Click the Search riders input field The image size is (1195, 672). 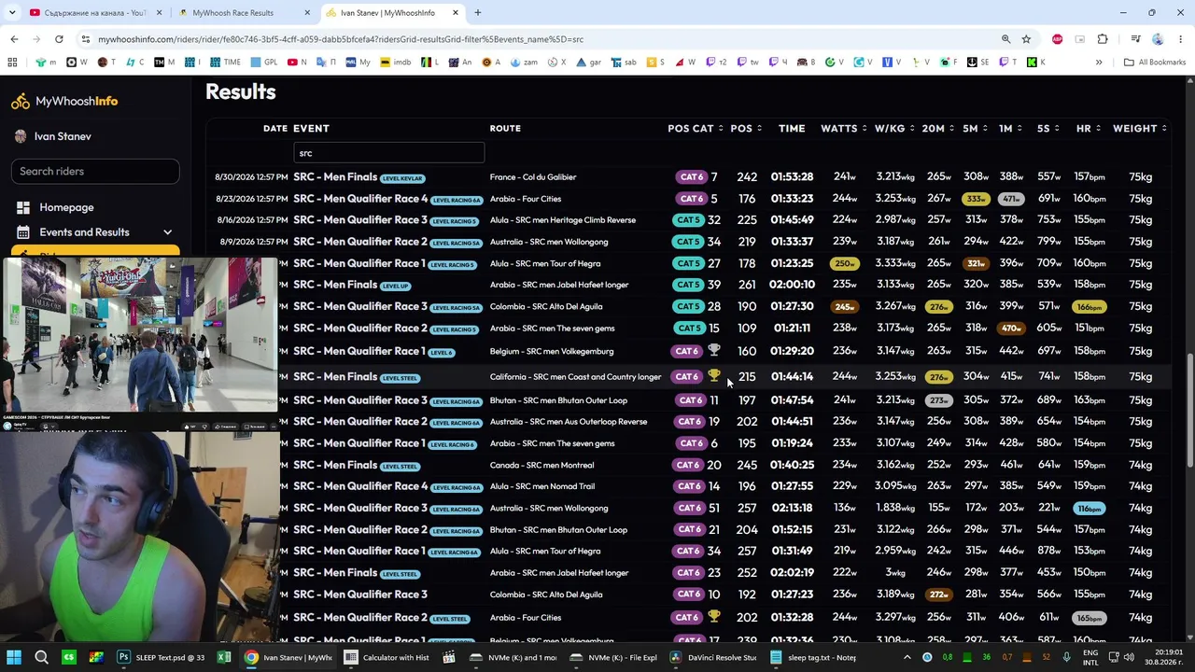95,171
